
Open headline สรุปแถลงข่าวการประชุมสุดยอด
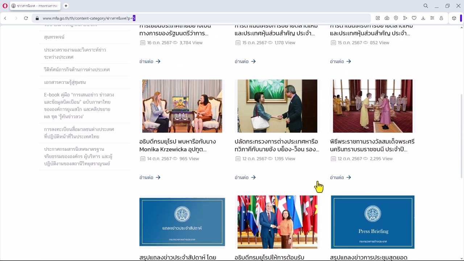[369, 257]
